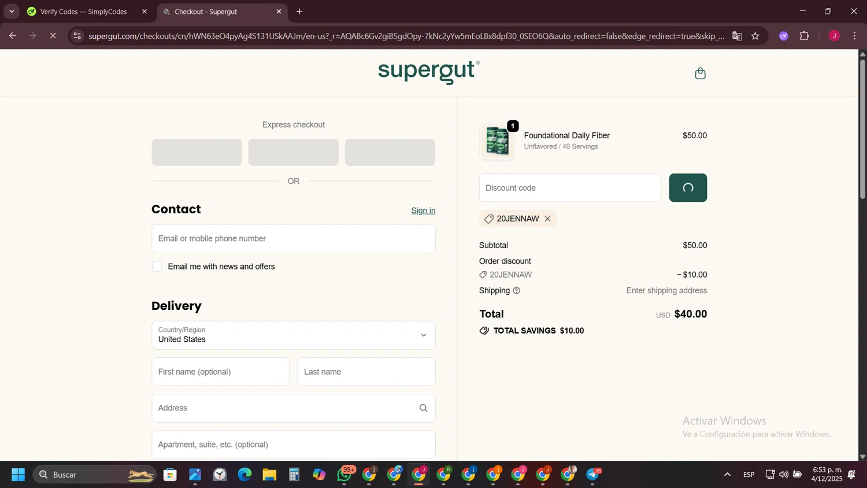Open the Windows Start menu
The image size is (867, 488).
click(x=18, y=475)
